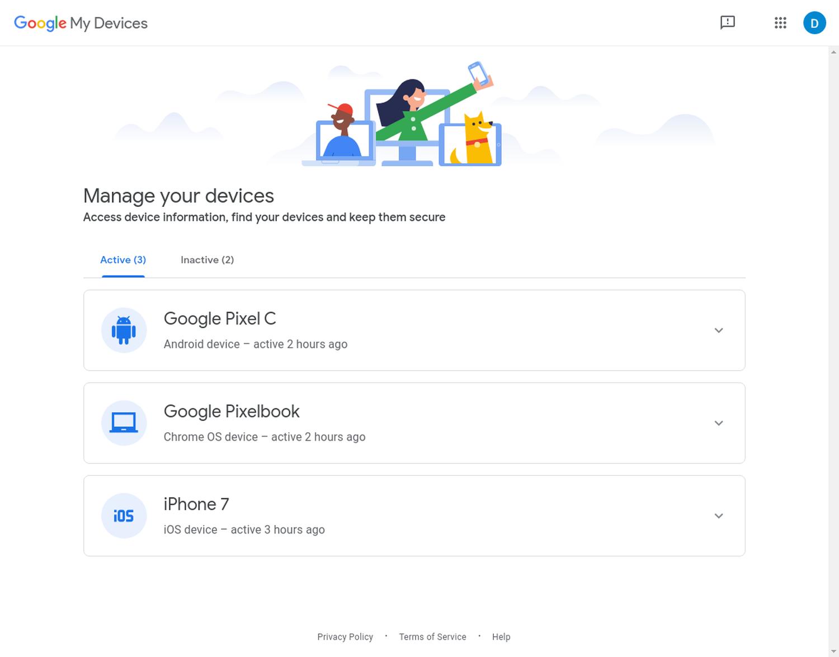The image size is (839, 657).
Task: Click the laptop icon for Google Pixelbook
Action: [x=124, y=423]
